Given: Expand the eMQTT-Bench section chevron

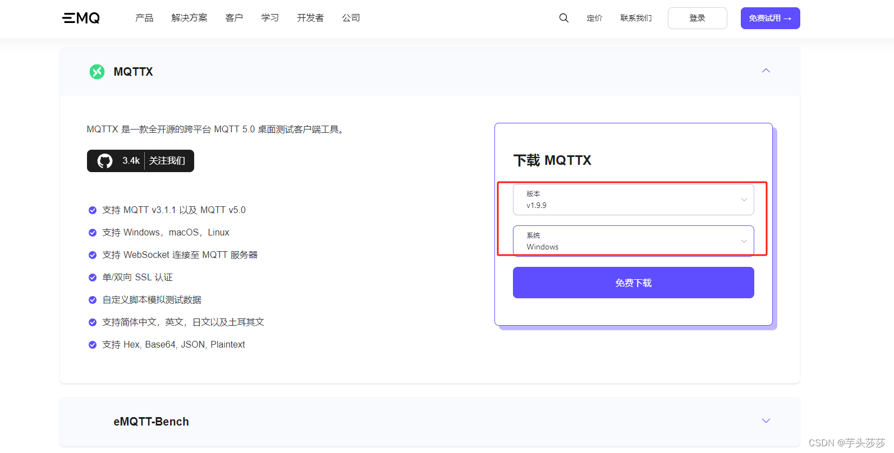Looking at the screenshot, I should [x=766, y=420].
